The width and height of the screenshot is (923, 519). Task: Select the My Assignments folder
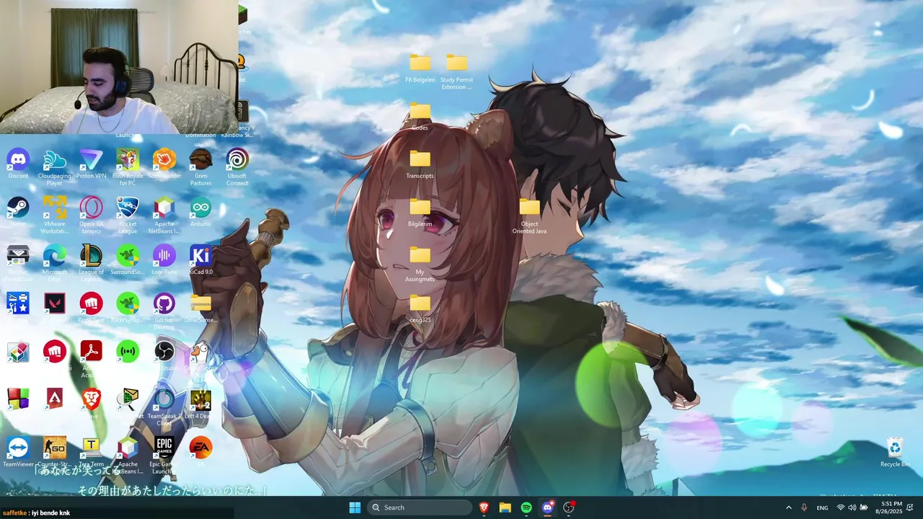click(420, 264)
